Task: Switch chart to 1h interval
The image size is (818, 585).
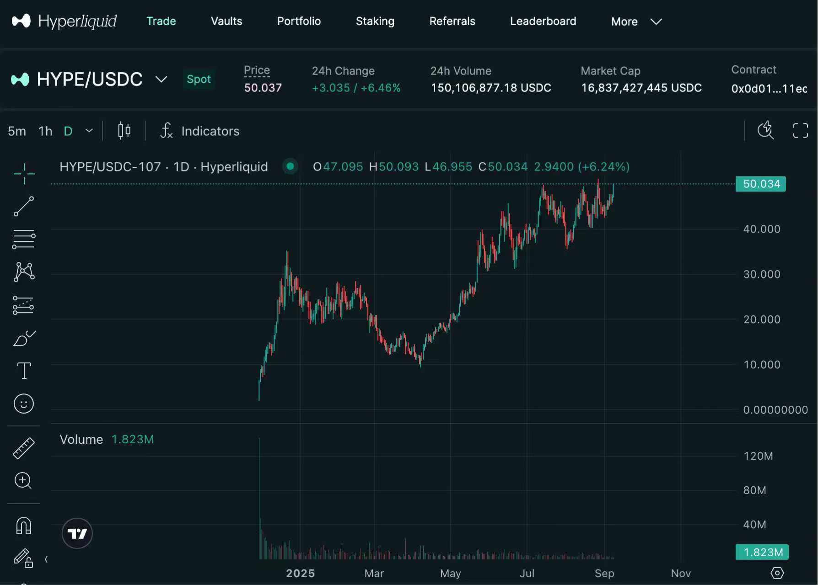Action: (45, 131)
